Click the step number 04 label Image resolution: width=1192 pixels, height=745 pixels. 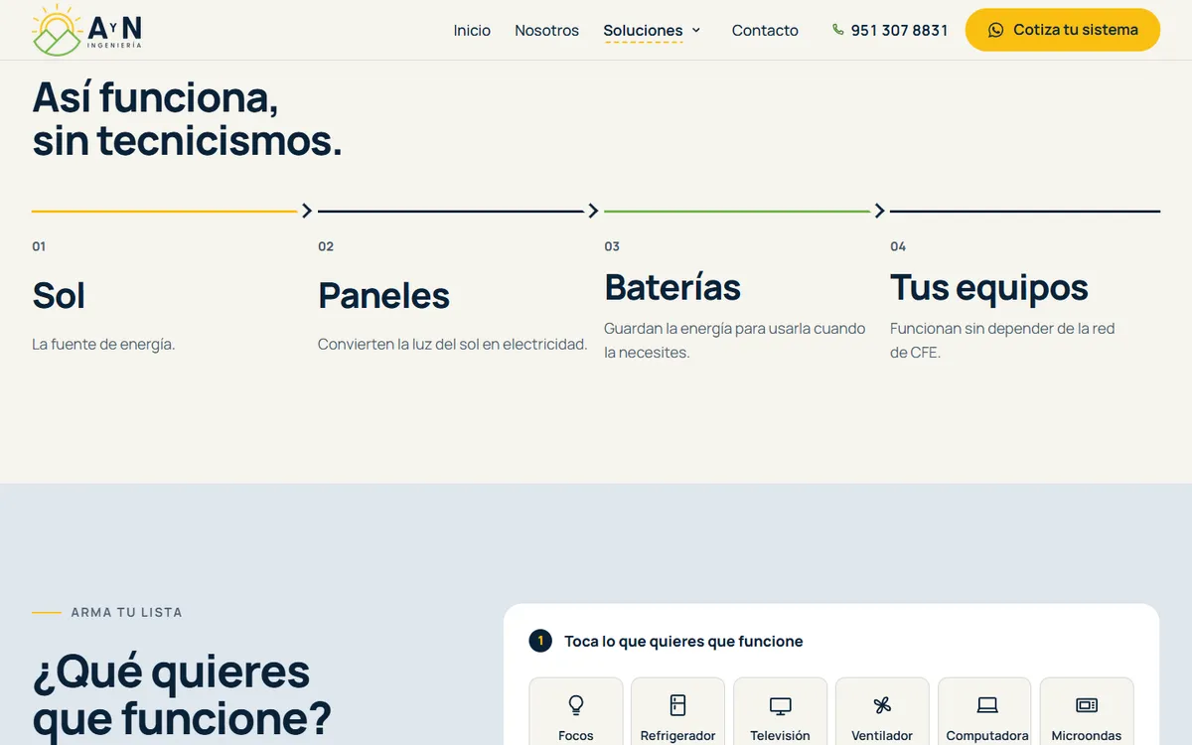(898, 246)
